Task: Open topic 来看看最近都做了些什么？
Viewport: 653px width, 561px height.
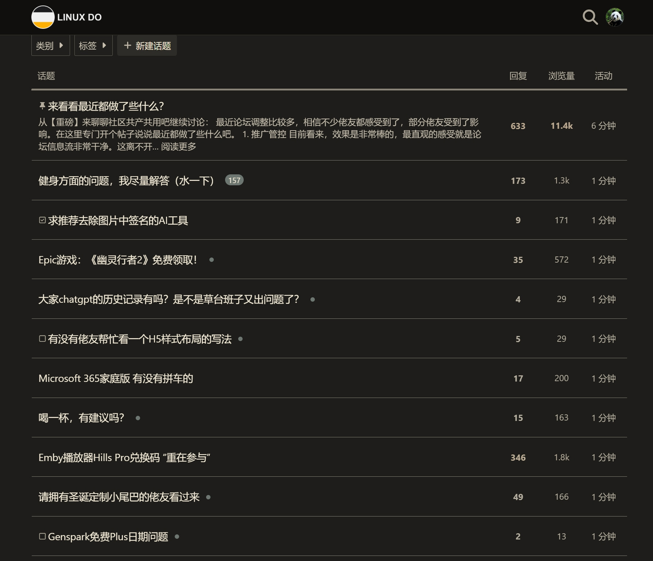Action: pyautogui.click(x=106, y=106)
